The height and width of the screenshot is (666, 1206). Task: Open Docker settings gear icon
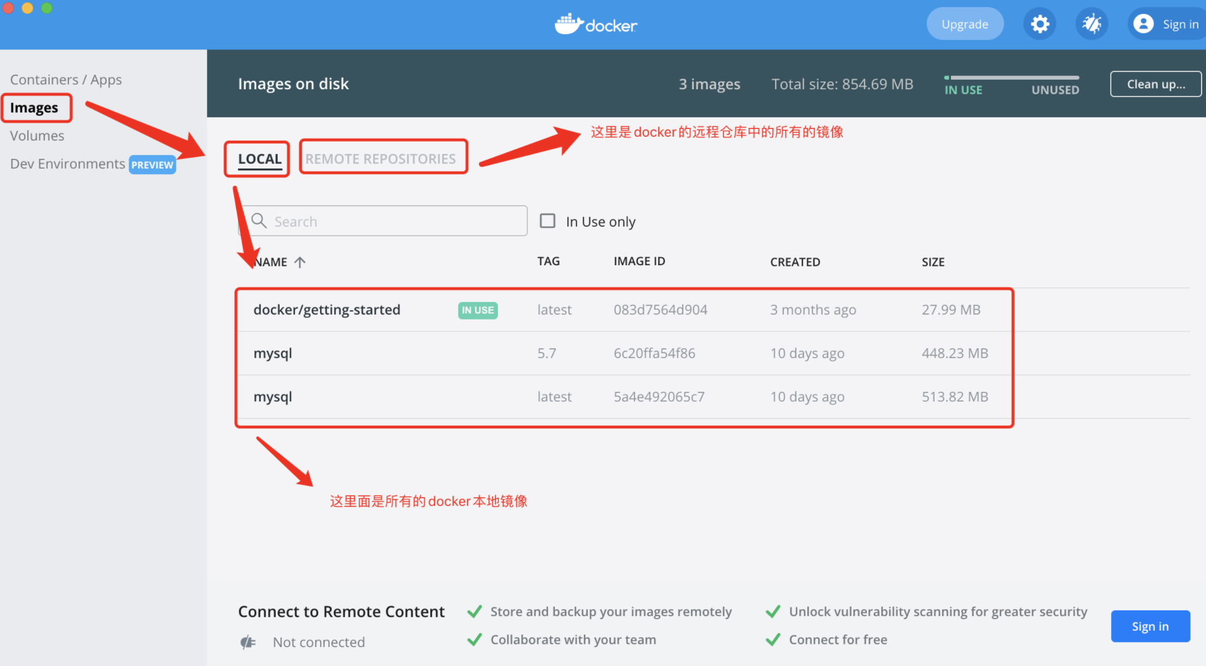coord(1040,24)
